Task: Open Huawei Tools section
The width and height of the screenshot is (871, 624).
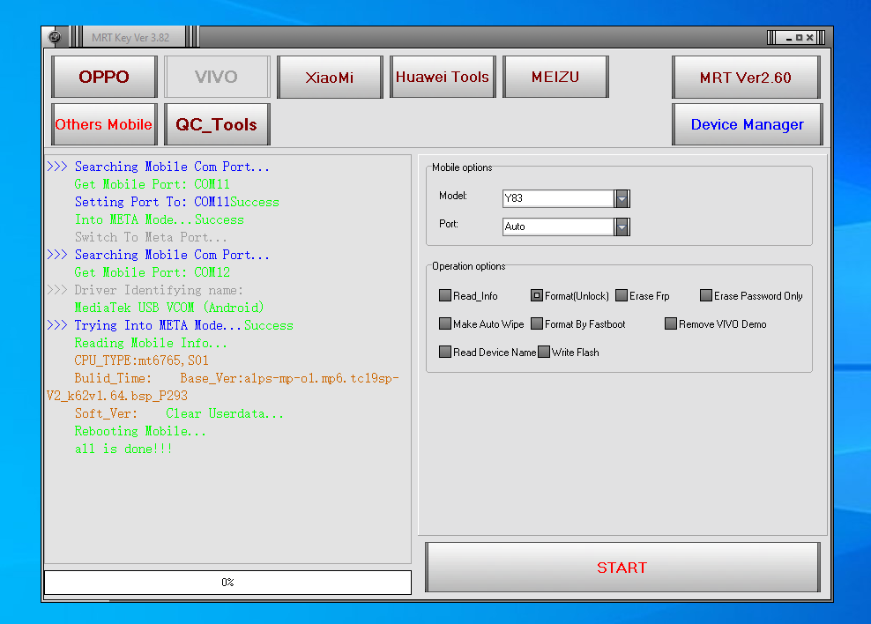Action: 443,77
